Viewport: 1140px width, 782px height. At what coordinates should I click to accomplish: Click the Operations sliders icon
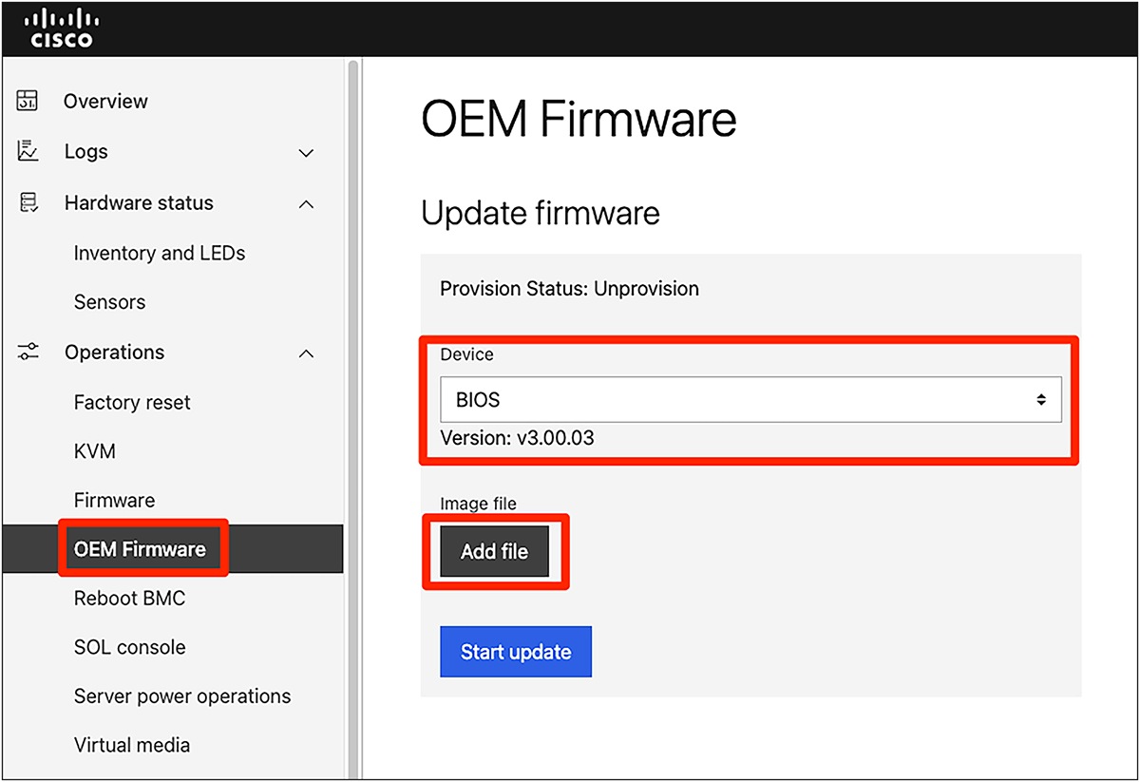point(28,352)
